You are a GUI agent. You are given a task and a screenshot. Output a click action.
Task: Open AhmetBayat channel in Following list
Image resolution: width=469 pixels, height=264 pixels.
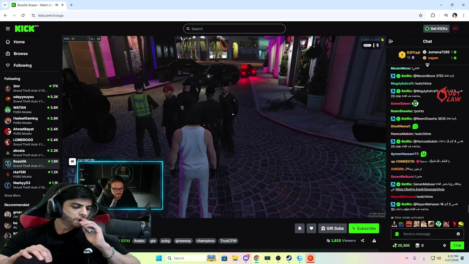(31, 131)
